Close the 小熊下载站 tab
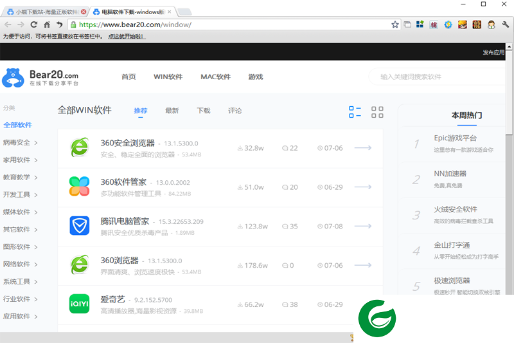Screen dimensions: 514x343 coord(84,12)
